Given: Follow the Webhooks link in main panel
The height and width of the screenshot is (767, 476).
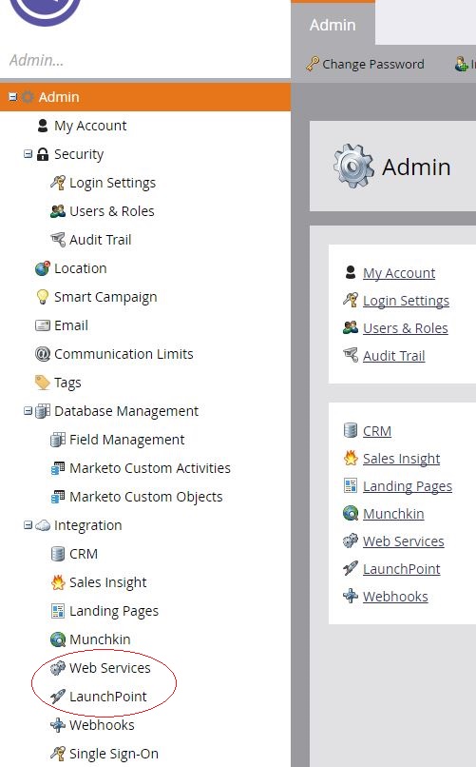Looking at the screenshot, I should coord(395,597).
